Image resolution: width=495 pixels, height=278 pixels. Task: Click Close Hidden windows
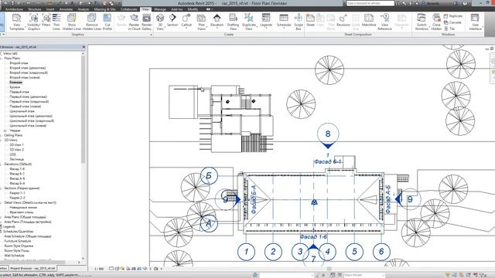(x=436, y=22)
